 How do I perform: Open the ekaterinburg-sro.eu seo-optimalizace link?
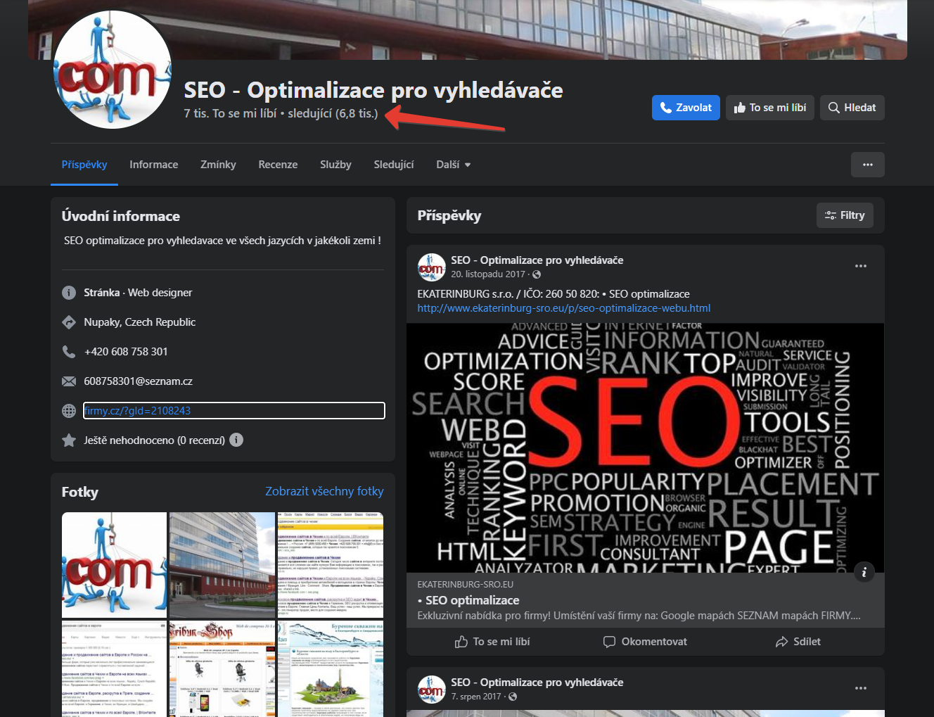(x=564, y=308)
